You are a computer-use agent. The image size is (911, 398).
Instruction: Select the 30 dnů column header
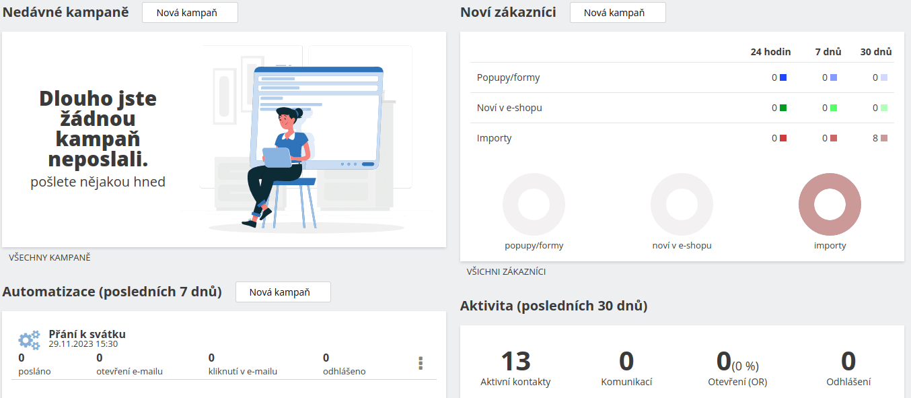pos(877,51)
